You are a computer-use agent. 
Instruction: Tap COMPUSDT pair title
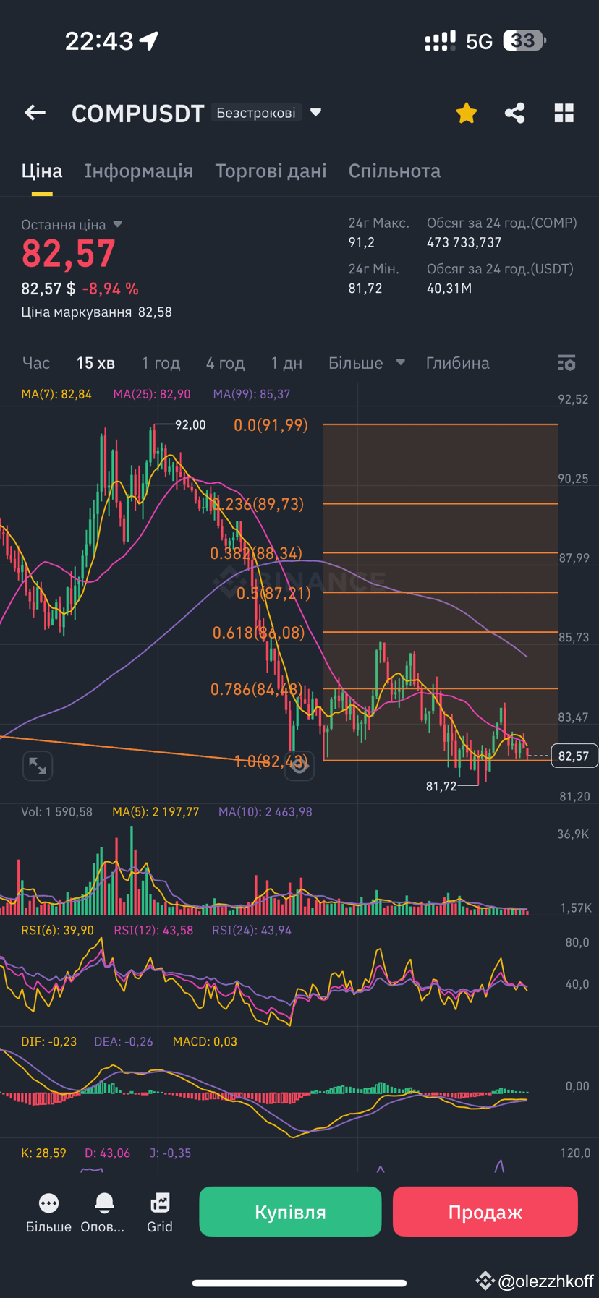tap(138, 114)
